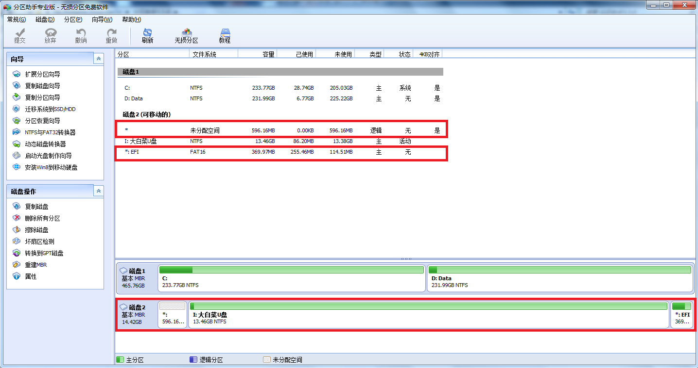Click the 复制磁盘 disk operation icon

point(17,207)
